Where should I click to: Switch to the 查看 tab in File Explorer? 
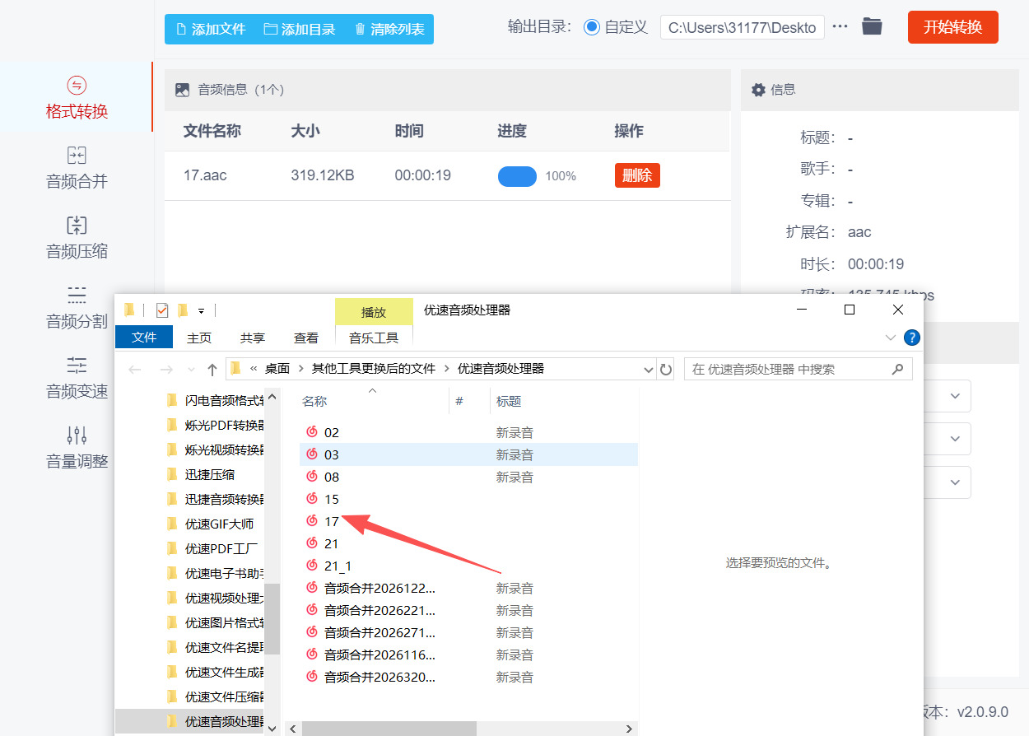(x=305, y=337)
